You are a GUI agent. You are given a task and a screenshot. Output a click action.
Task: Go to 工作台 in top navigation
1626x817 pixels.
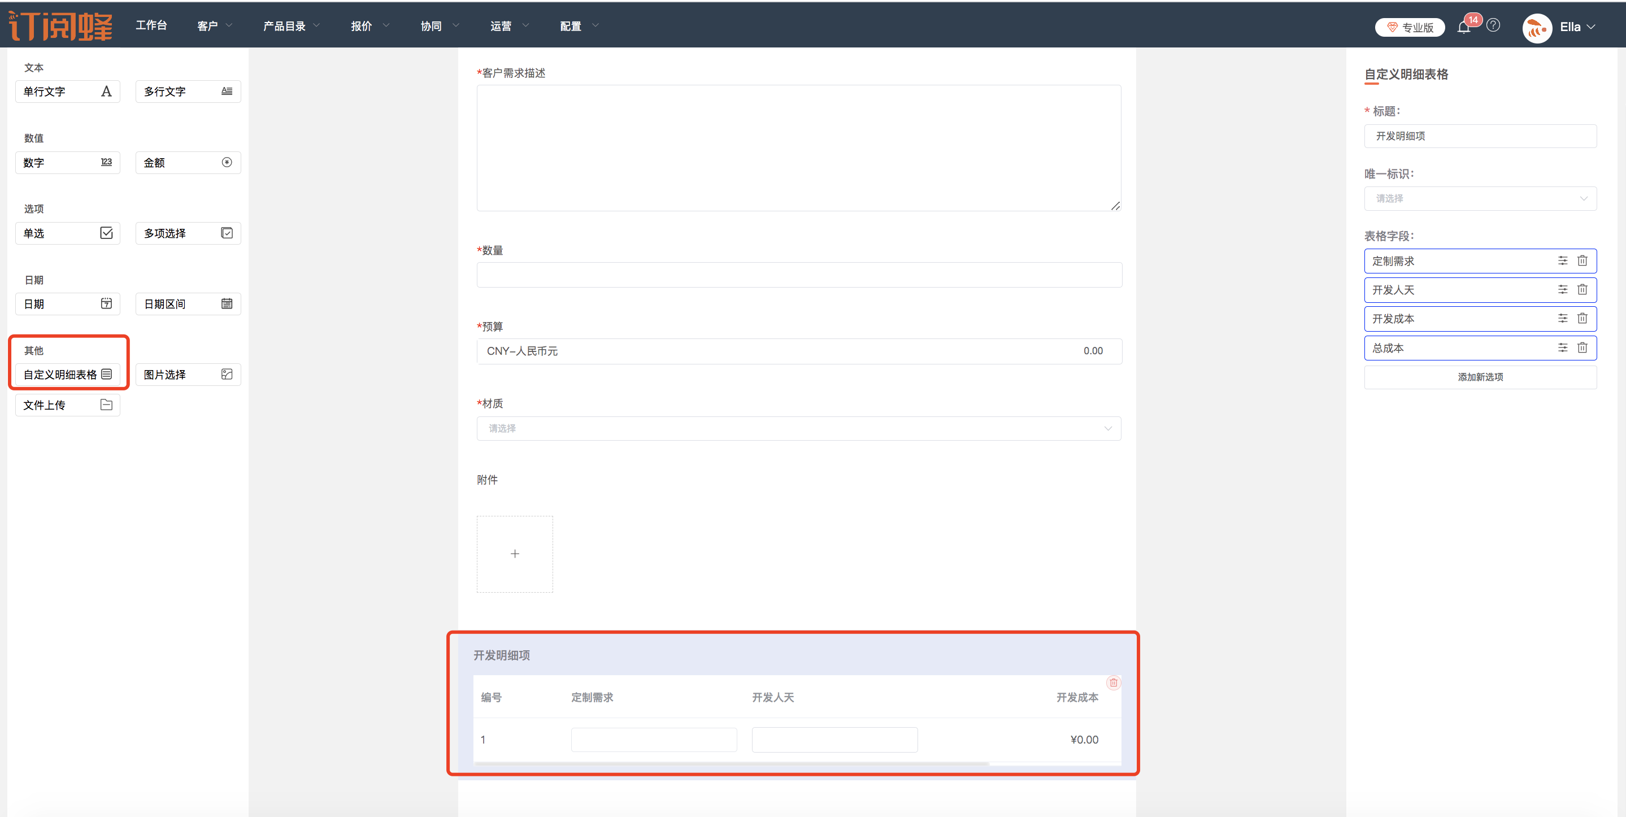(151, 25)
